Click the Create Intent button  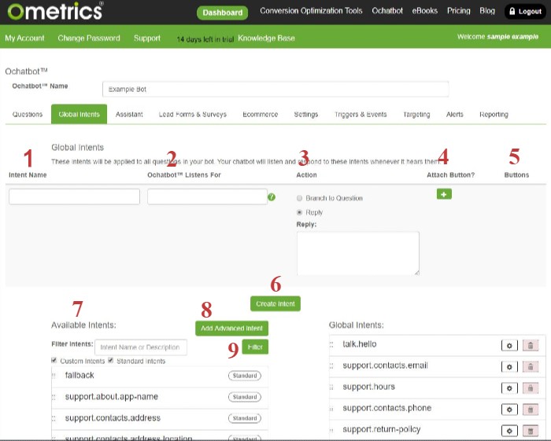point(275,303)
